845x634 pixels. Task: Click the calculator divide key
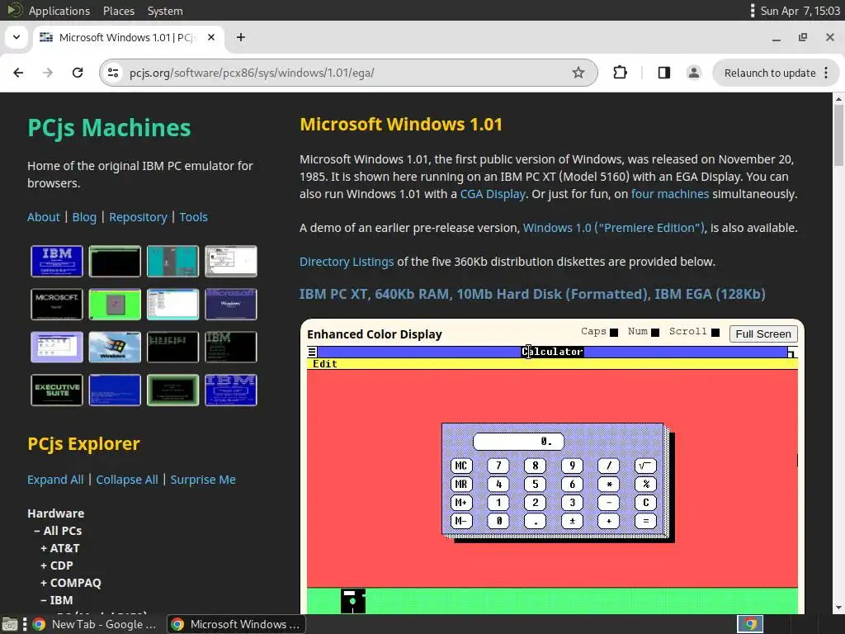pos(609,466)
